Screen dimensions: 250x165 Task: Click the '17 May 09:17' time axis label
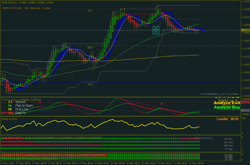click(133, 163)
